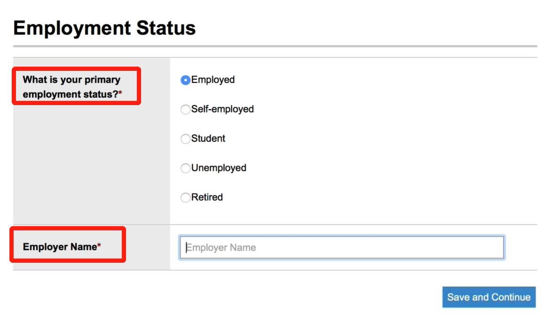The height and width of the screenshot is (320, 546).
Task: Click the red outline around the status question
Action: click(76, 69)
